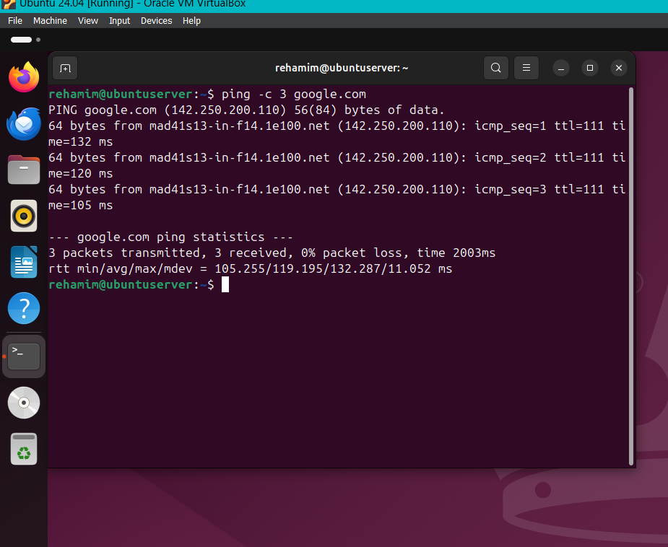This screenshot has width=668, height=547.
Task: Open the VirtualBox Input menu
Action: (x=119, y=20)
